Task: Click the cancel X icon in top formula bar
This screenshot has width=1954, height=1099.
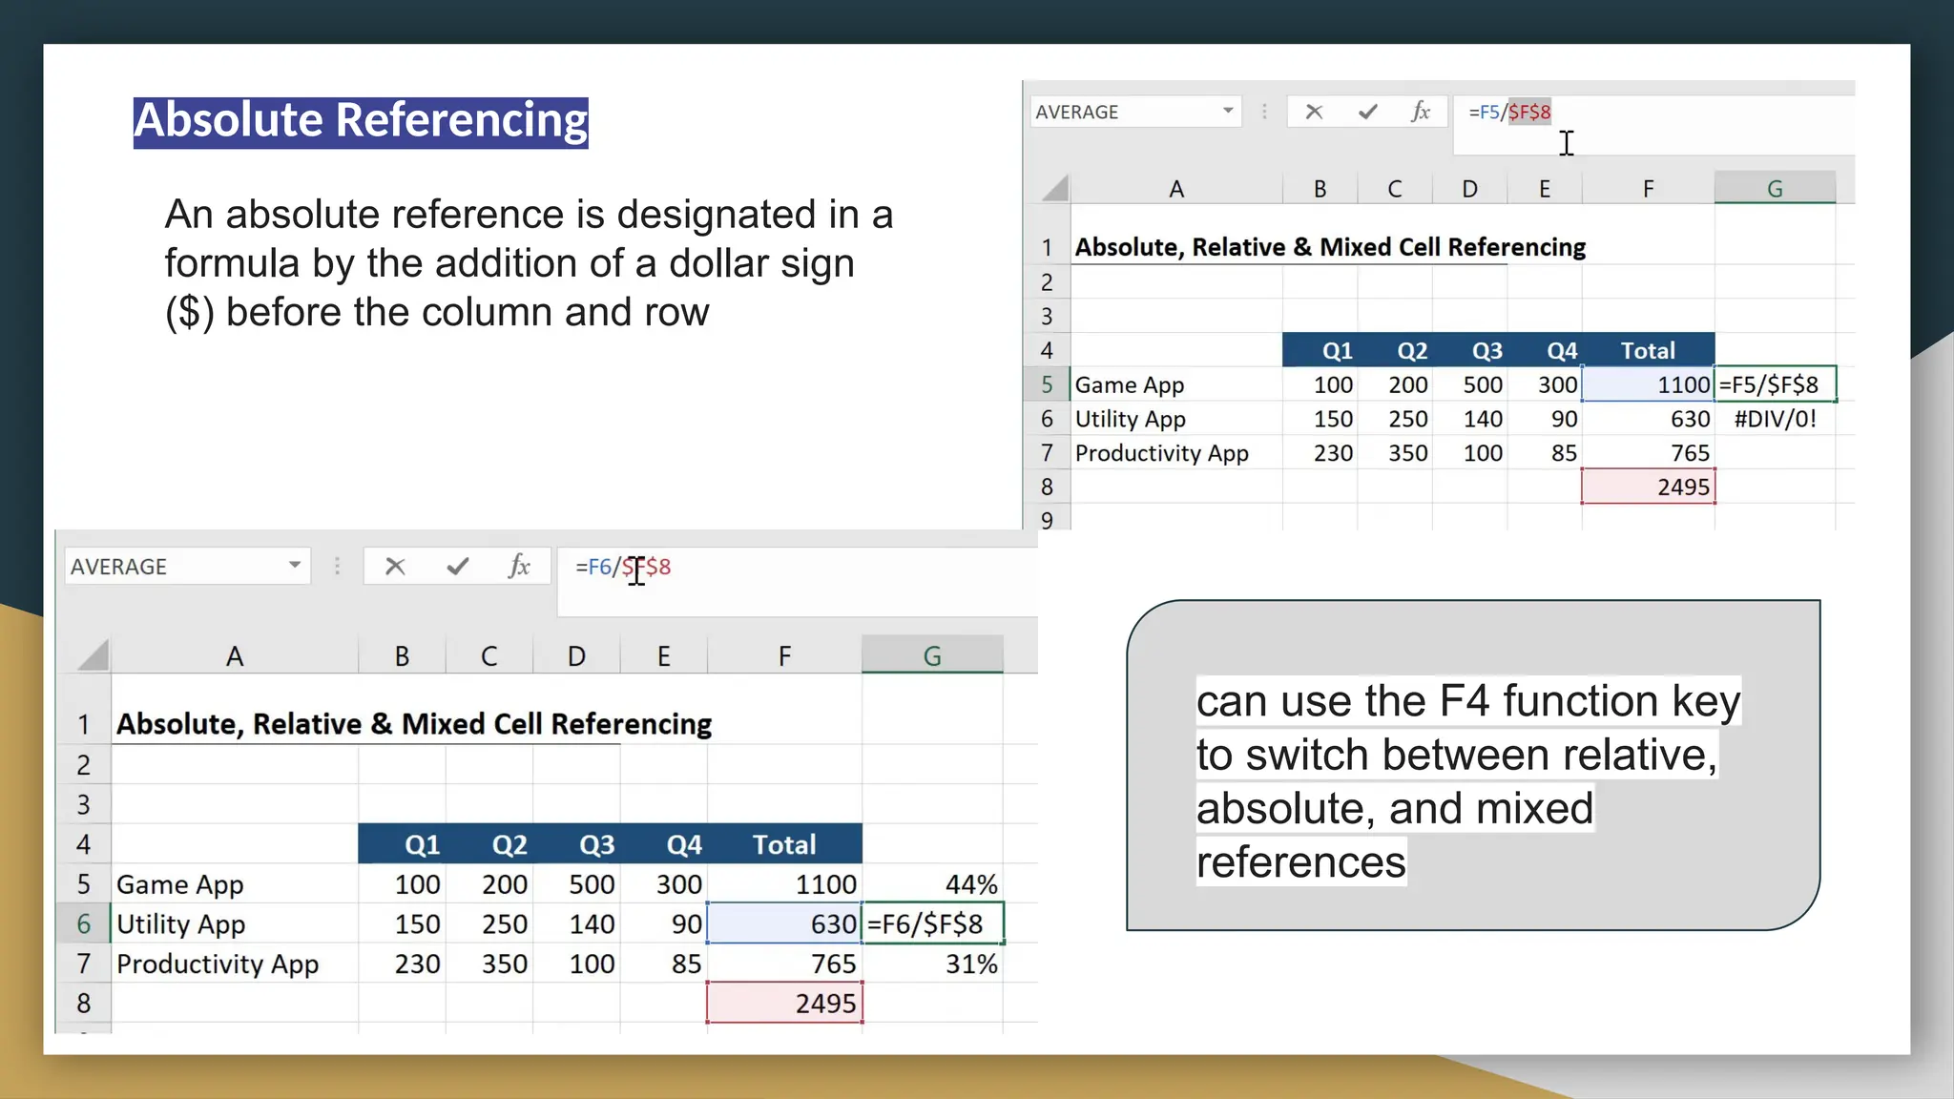Action: 1314,112
